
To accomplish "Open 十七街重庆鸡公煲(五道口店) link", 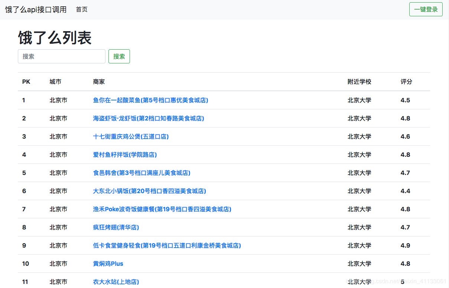I will click(x=131, y=136).
